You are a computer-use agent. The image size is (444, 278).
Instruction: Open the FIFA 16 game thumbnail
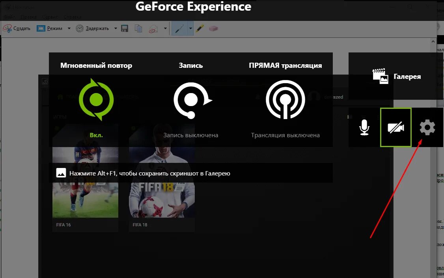click(85, 171)
